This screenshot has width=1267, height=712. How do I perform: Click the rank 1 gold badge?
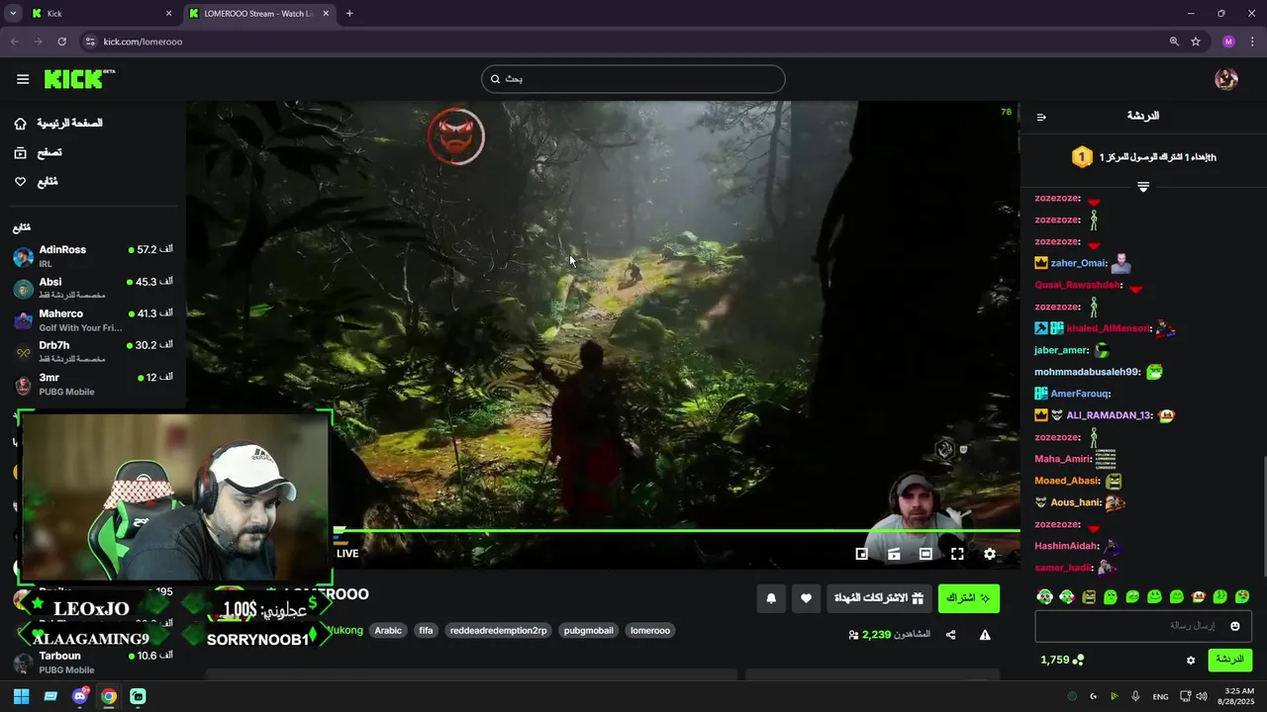point(1082,157)
